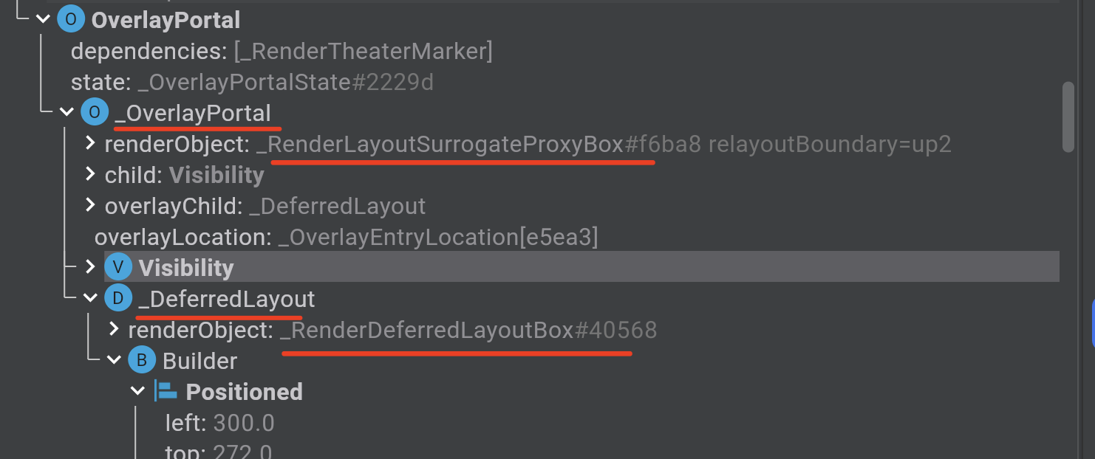Click the V icon of Visibility widget
Viewport: 1095px width, 459px height.
(x=117, y=267)
